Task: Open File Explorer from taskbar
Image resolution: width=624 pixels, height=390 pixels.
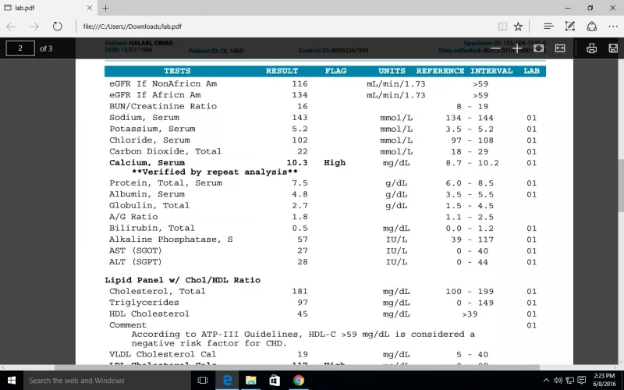Action: [x=250, y=381]
